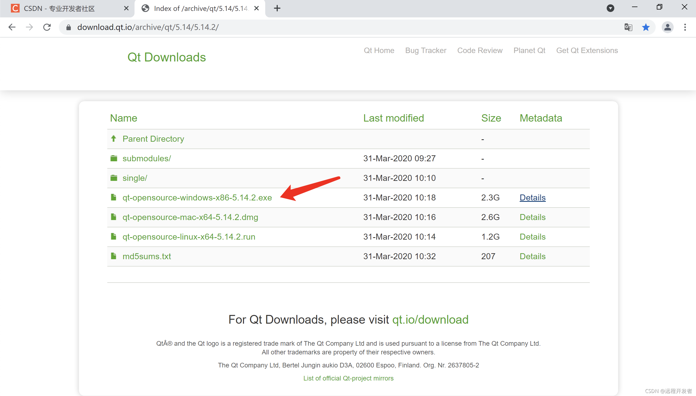
Task: Click file icon for md5sums.txt
Action: [x=114, y=256]
